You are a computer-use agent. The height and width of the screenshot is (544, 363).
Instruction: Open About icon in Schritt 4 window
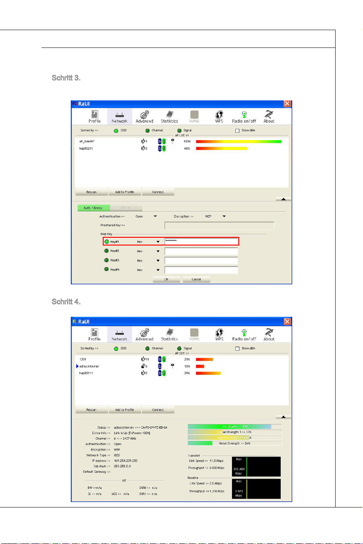click(269, 335)
